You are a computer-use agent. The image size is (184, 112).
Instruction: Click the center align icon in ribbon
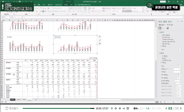(43, 11)
